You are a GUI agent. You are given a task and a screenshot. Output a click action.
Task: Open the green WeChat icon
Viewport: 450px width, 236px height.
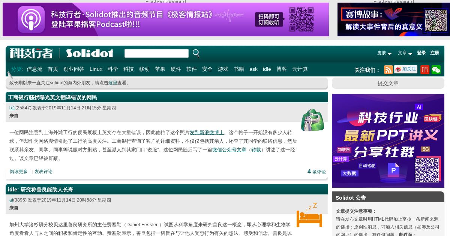pos(436,70)
